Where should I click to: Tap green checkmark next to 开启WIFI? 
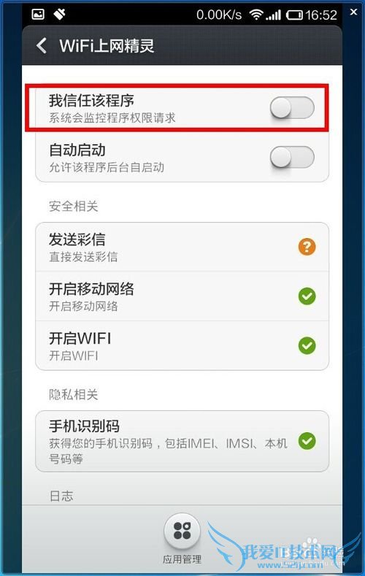pyautogui.click(x=307, y=346)
